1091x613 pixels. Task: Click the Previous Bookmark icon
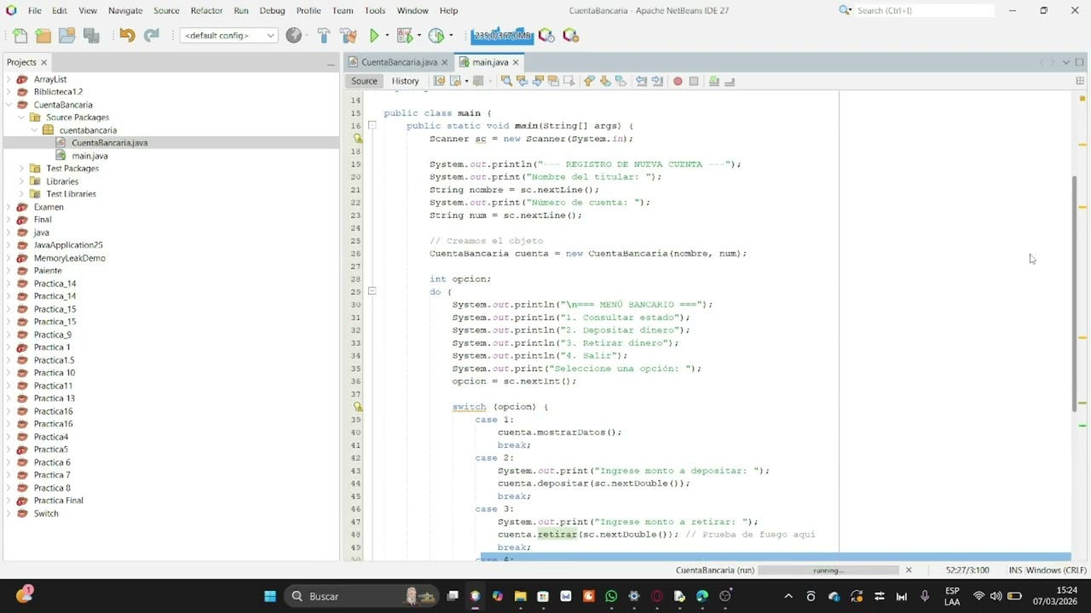[x=589, y=81]
